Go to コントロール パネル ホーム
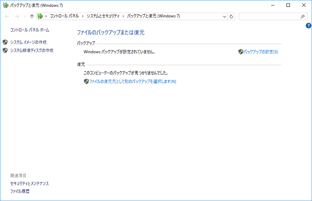312x201 pixels. click(30, 30)
